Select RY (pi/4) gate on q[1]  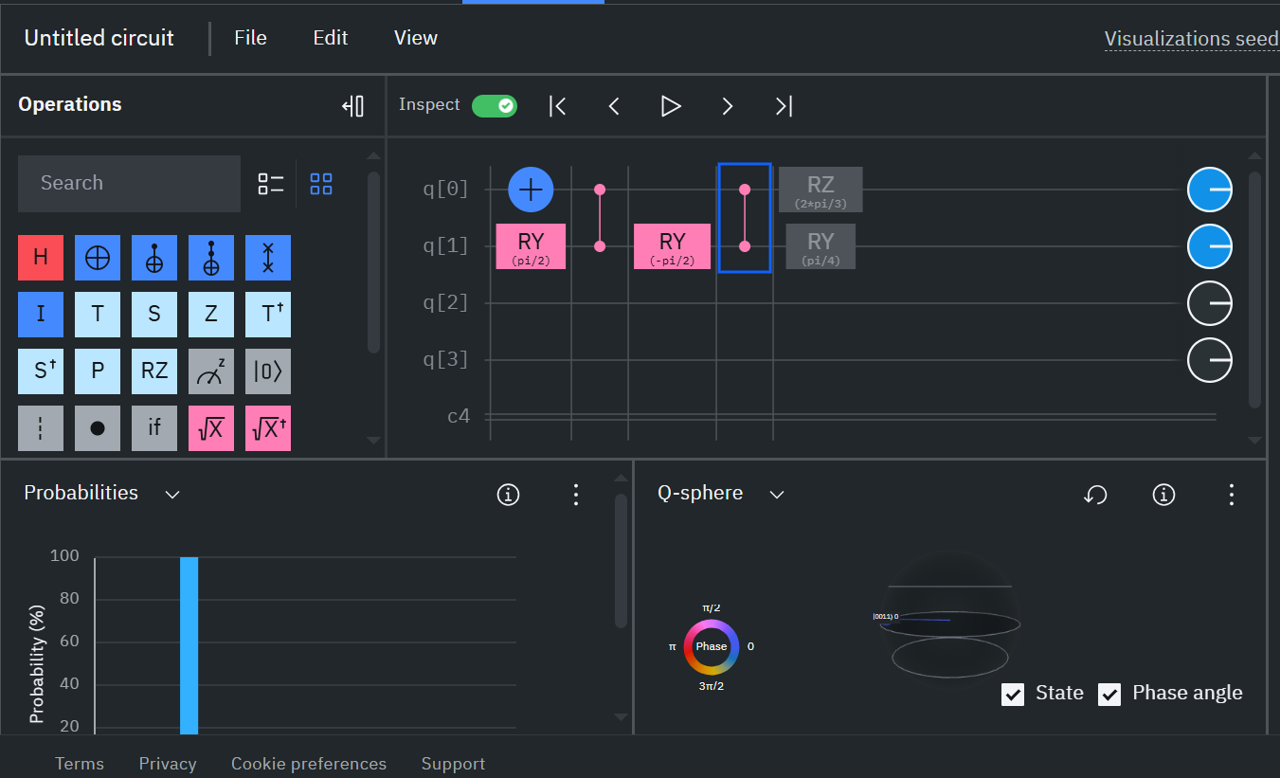(820, 246)
